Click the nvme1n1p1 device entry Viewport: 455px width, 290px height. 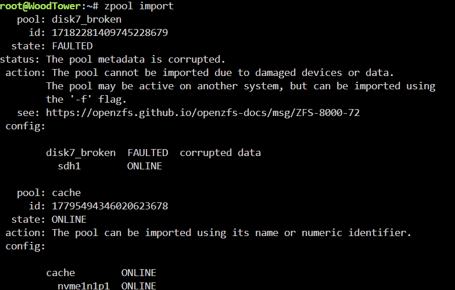(x=84, y=286)
